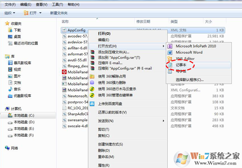Click the 360 icon beside 使用 360管理右键菜单
The width and height of the screenshot is (242, 168).
(92, 95)
